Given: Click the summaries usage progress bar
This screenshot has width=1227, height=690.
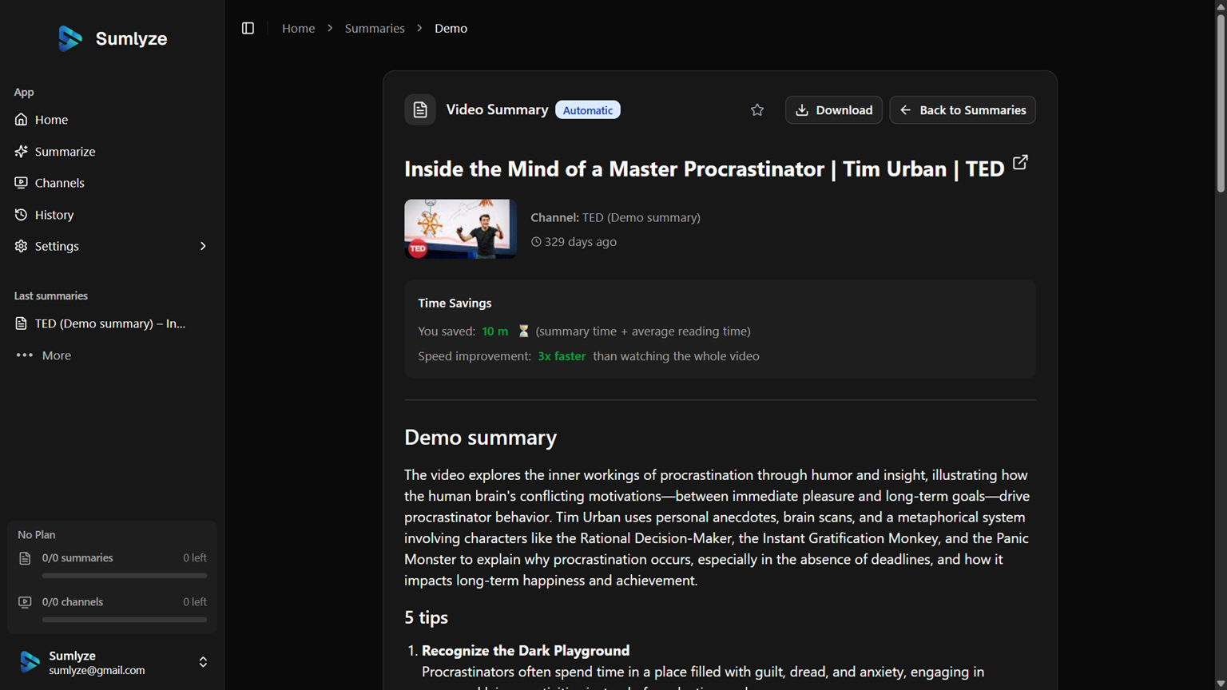Looking at the screenshot, I should (x=125, y=575).
